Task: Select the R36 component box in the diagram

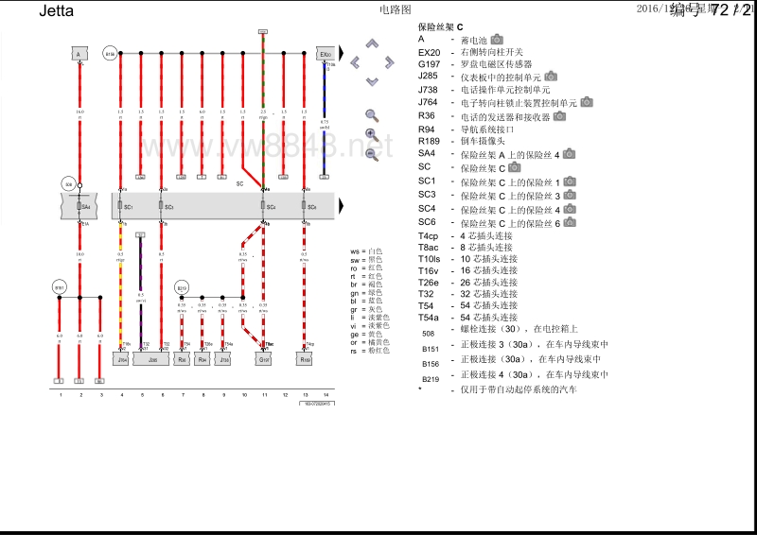Action: click(182, 359)
